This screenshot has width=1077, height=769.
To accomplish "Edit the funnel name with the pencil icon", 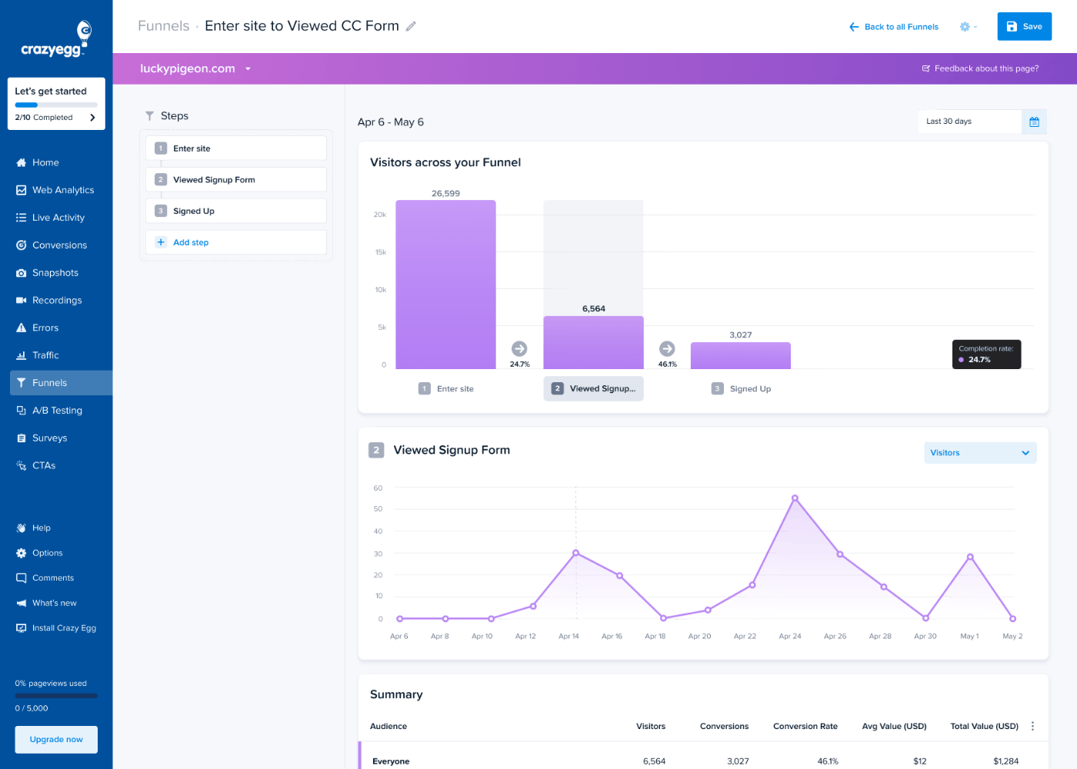I will [411, 25].
